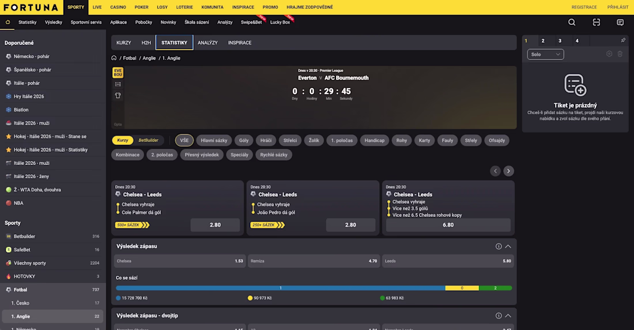Collapse the Výsledek zápasu section
Screen dimensions: 634x330
tap(508, 246)
